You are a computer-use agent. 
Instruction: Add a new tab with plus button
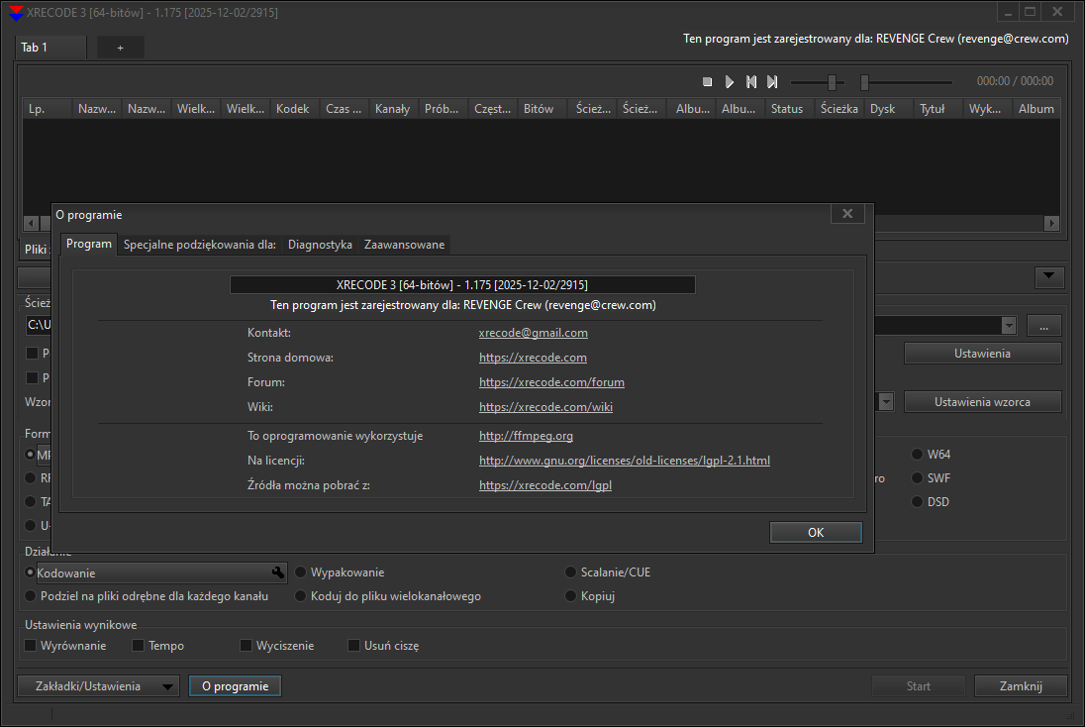point(121,48)
